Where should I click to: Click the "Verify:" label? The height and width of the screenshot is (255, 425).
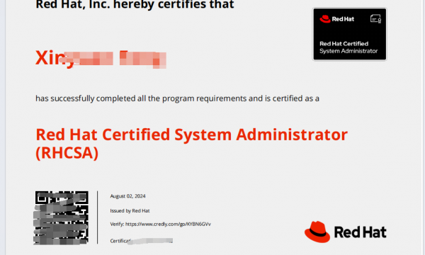coord(117,224)
